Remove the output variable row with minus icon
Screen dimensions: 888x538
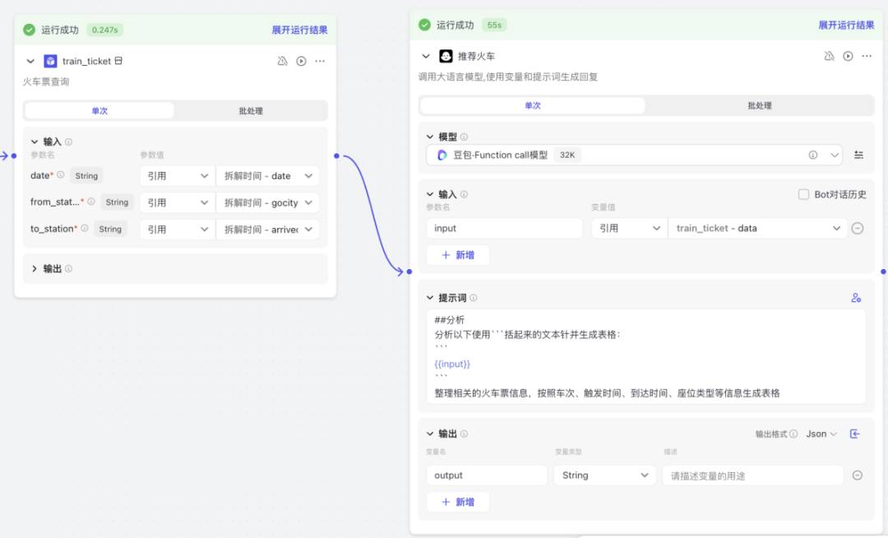[x=858, y=475]
